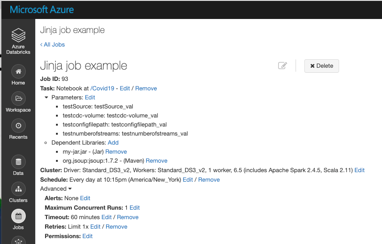Edit Maximum Concurrent Runs setting
The width and height of the screenshot is (382, 244).
(135, 207)
